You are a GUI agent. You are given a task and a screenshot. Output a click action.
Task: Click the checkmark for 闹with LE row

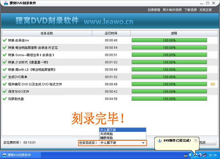click(x=5, y=69)
